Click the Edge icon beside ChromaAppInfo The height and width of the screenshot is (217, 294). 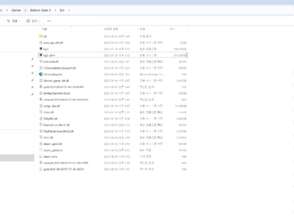(x=41, y=74)
